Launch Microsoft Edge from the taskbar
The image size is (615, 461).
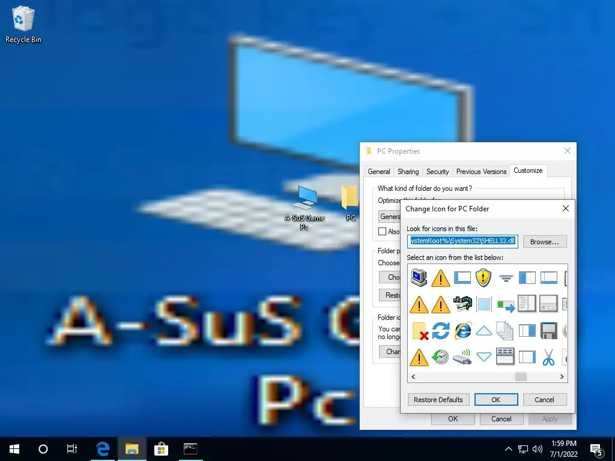pyautogui.click(x=103, y=449)
